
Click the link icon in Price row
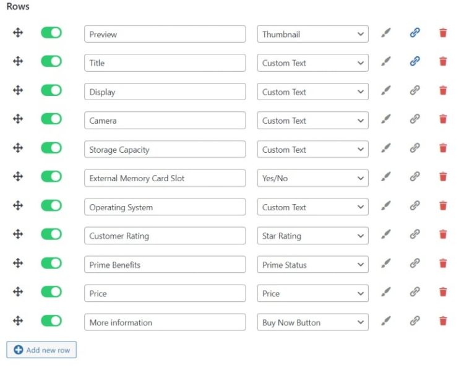pyautogui.click(x=415, y=292)
